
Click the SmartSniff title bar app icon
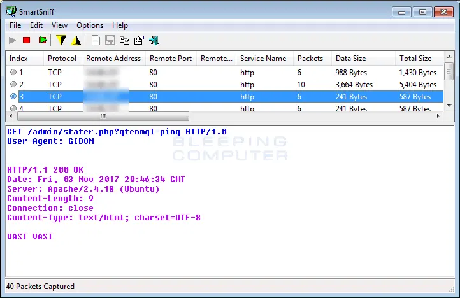pos(11,11)
